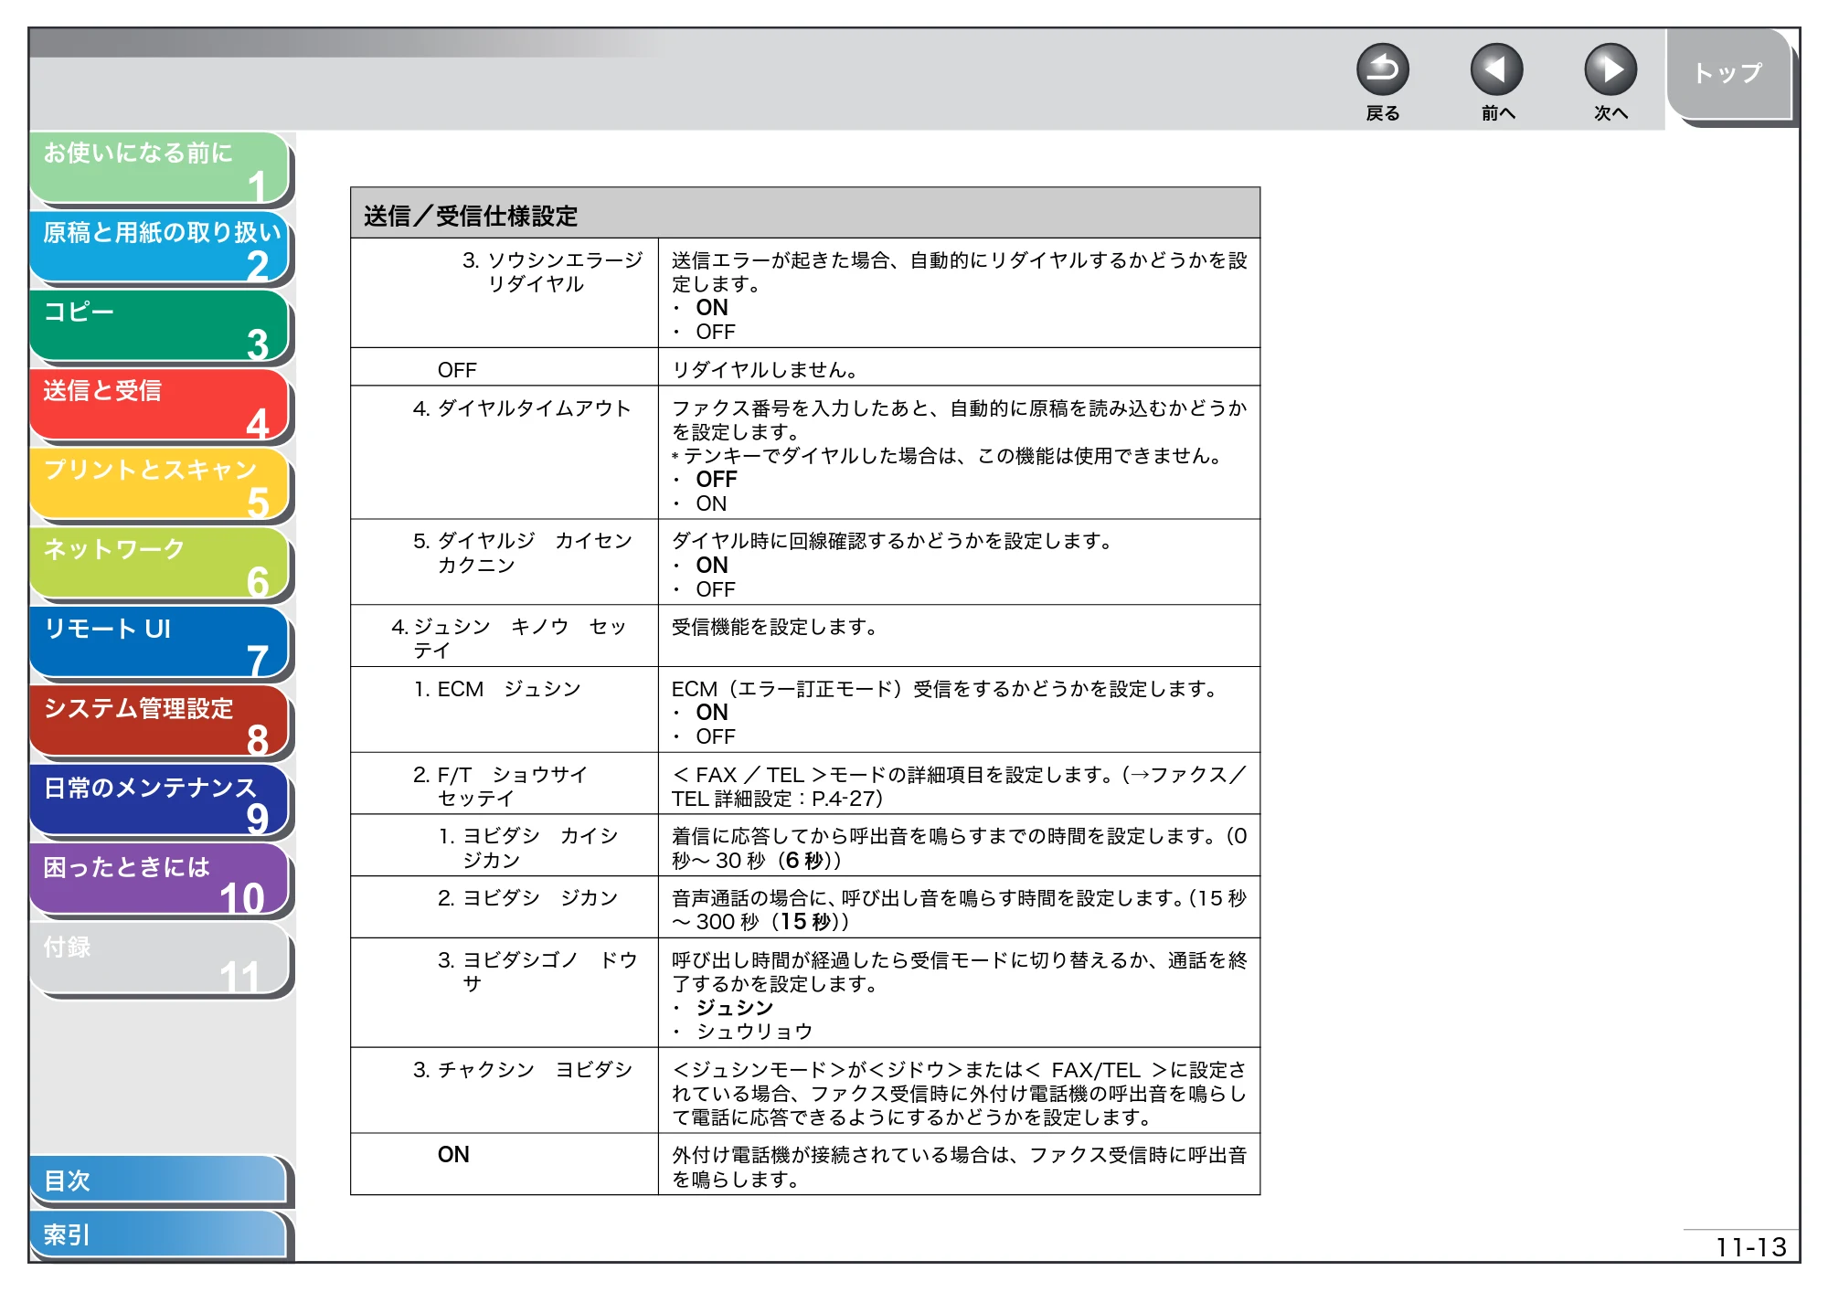1828x1292 pixels.
Task: Go to chapter 7 リモート UI
Action: (x=159, y=643)
